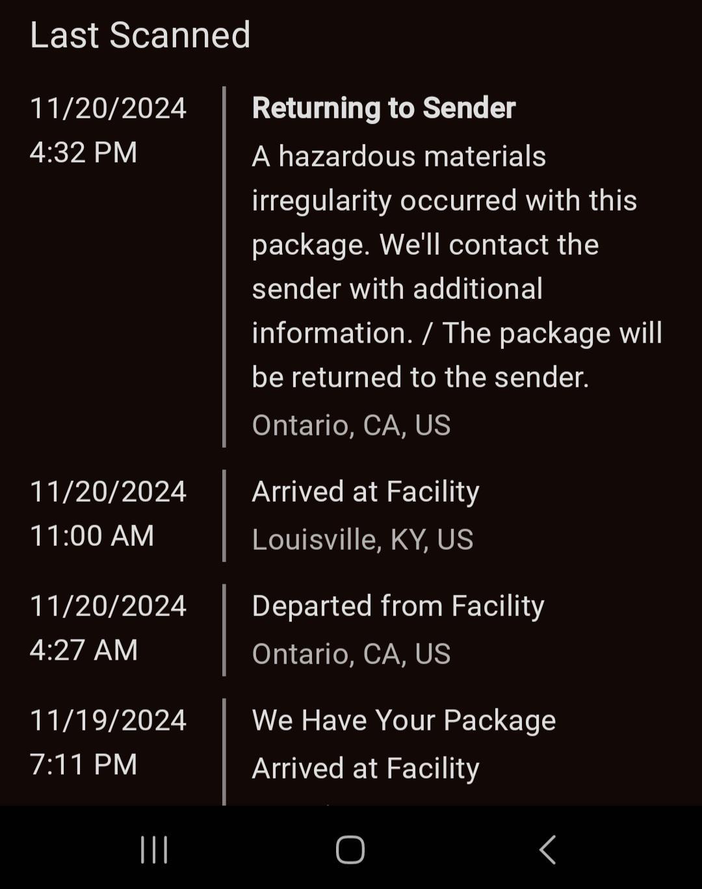Image resolution: width=702 pixels, height=889 pixels.
Task: Tap the back arrow navigation icon
Action: click(x=548, y=849)
